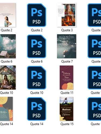101x134 pixels.
Task: Open the Quote 7 dark water image thumbnail
Action: click(x=67, y=46)
